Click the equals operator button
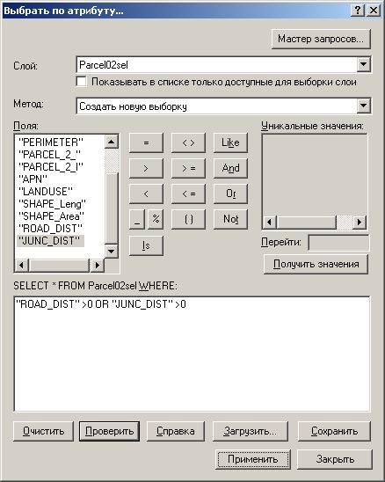Viewport: 385px width, 482px height. tap(146, 142)
